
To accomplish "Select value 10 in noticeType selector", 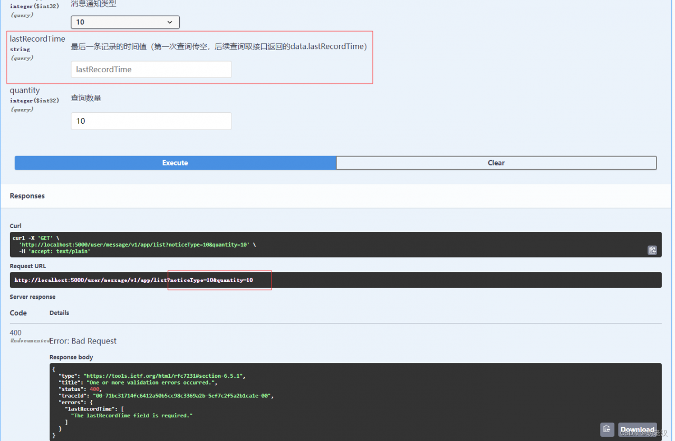I will coord(125,22).
